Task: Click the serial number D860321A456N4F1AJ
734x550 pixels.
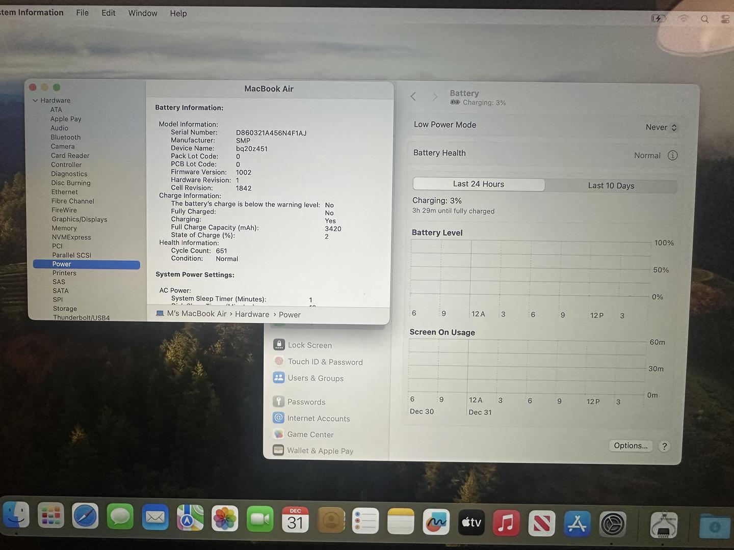Action: [x=271, y=133]
